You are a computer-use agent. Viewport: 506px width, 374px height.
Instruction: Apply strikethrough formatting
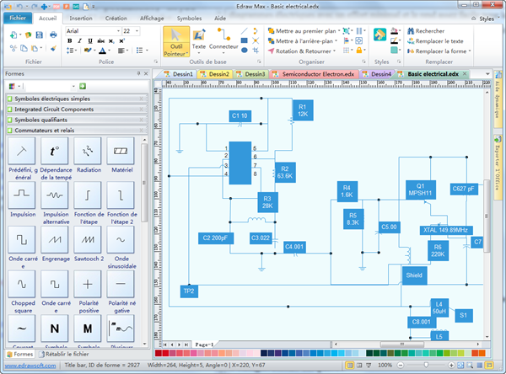point(100,41)
